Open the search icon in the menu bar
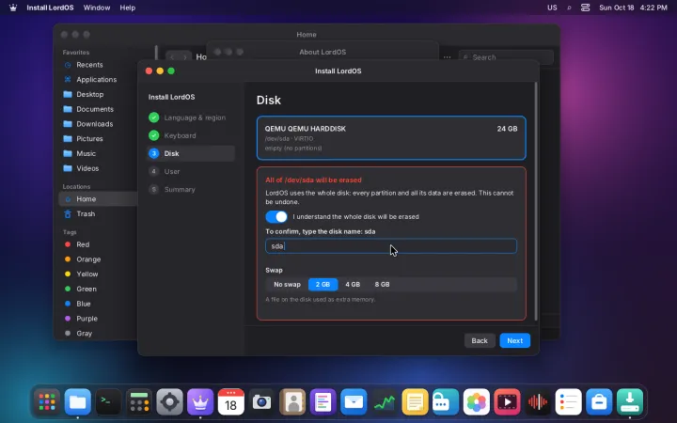The height and width of the screenshot is (423, 677). [x=569, y=8]
